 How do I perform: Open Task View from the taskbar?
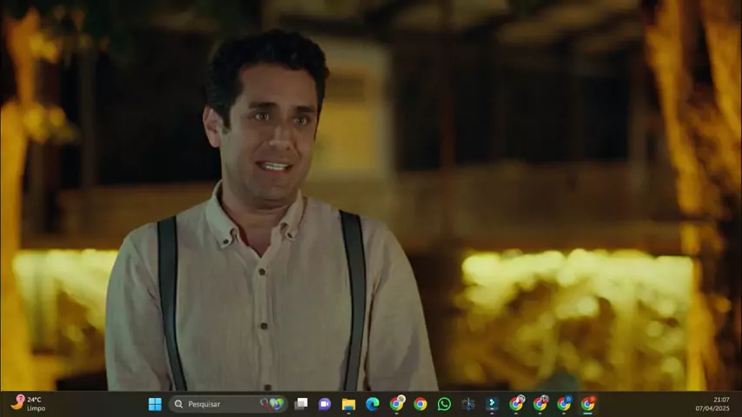click(x=301, y=404)
